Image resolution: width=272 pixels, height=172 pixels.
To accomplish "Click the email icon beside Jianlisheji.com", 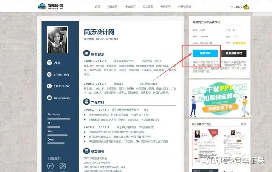I will (x=49, y=98).
